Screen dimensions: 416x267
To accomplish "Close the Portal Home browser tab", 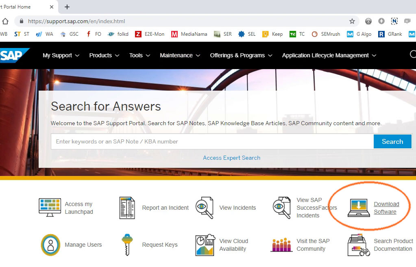I will (x=52, y=7).
